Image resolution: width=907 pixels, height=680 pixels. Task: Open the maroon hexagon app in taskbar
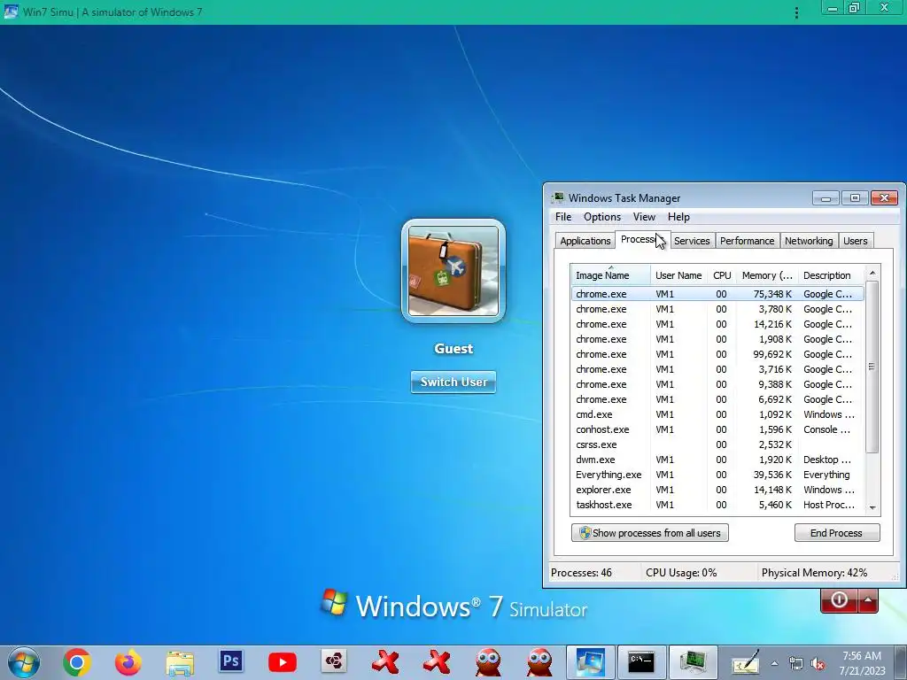pos(334,661)
